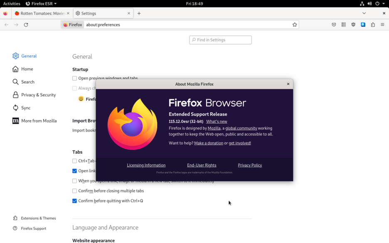Click the Extended Support Release text
Viewport: 389px width, 243px height.
tap(198, 114)
